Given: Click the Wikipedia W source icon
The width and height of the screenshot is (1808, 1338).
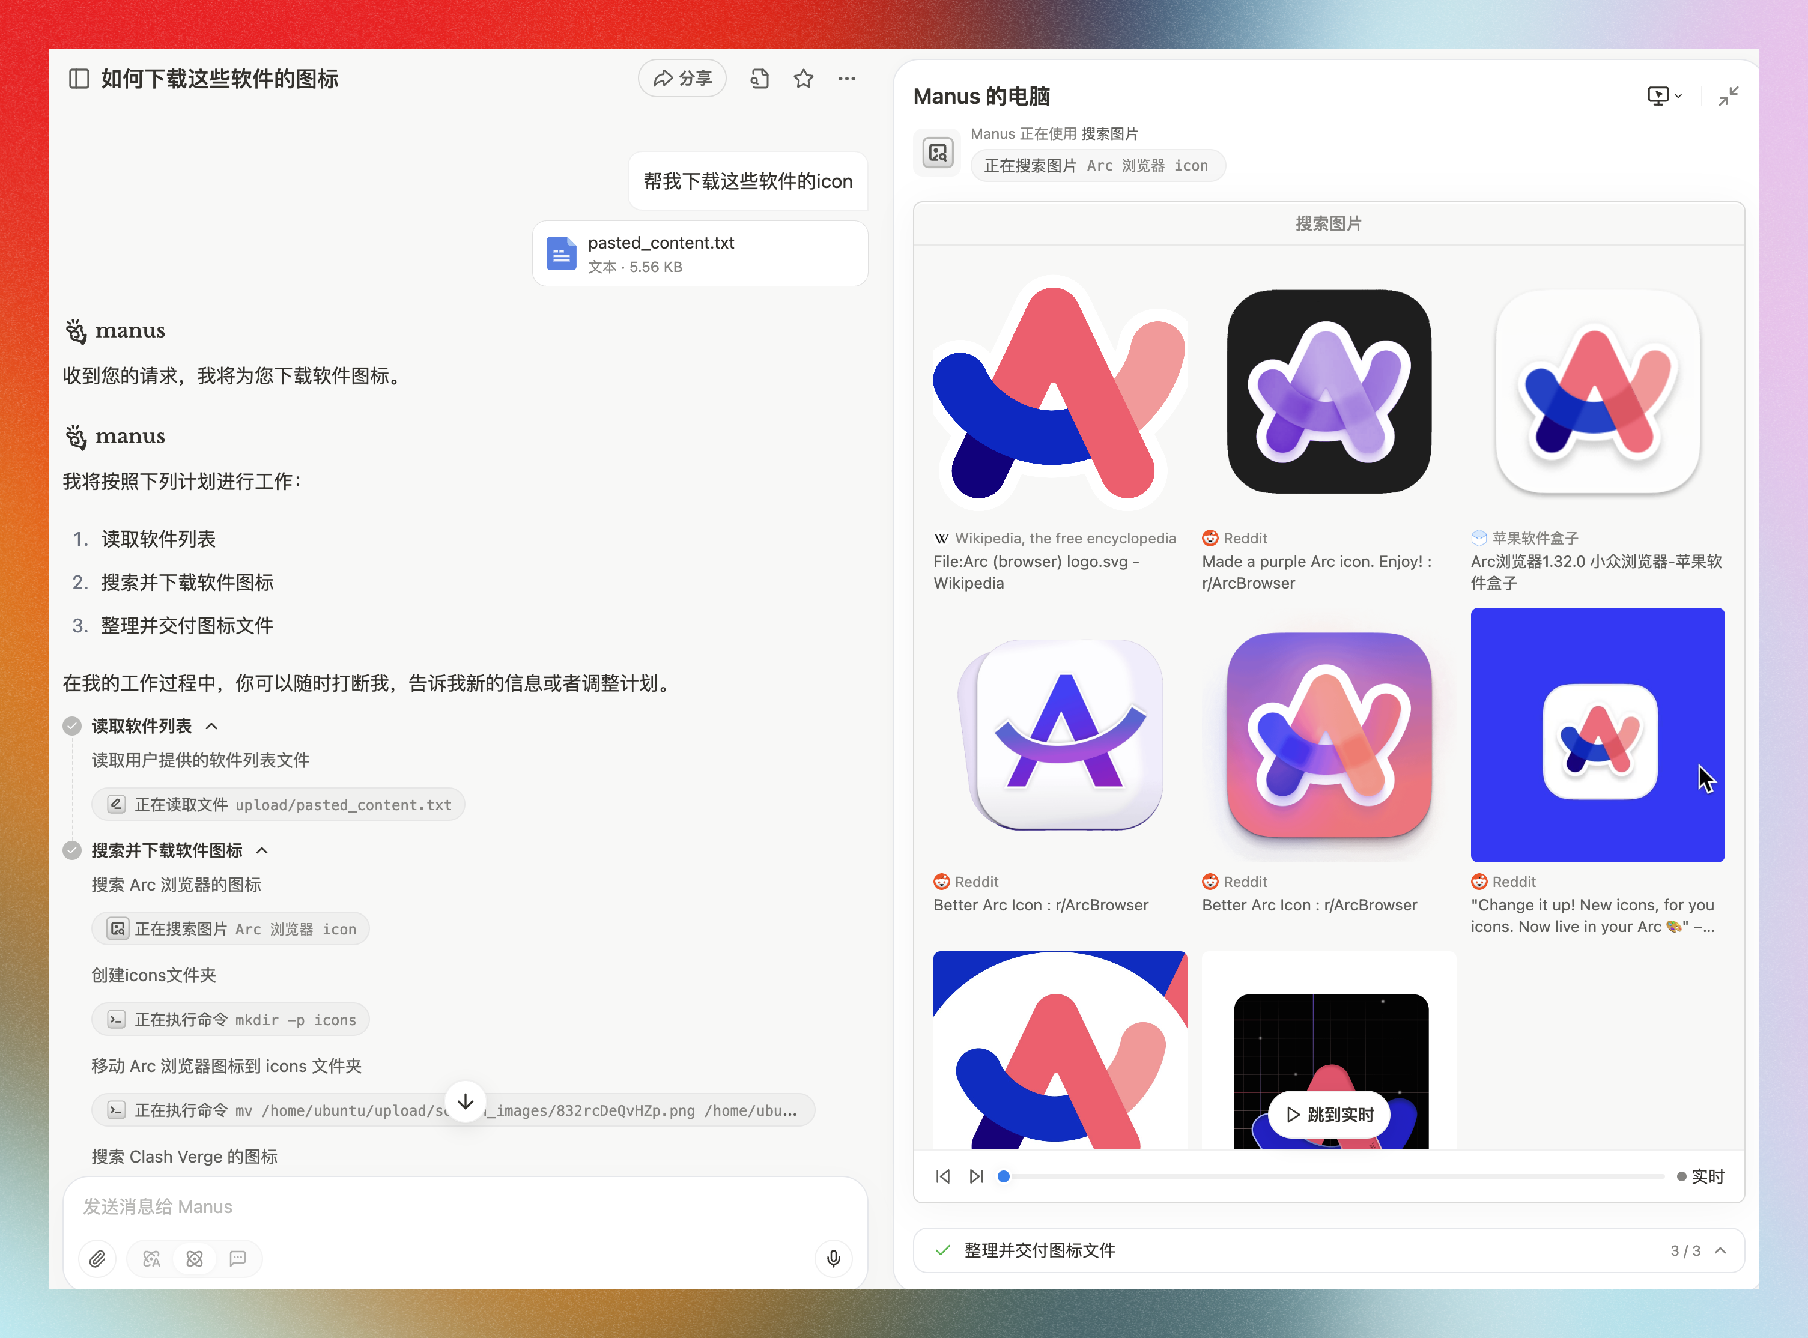Looking at the screenshot, I should (x=941, y=539).
